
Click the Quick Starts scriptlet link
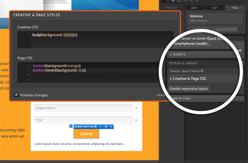(x=215, y=38)
